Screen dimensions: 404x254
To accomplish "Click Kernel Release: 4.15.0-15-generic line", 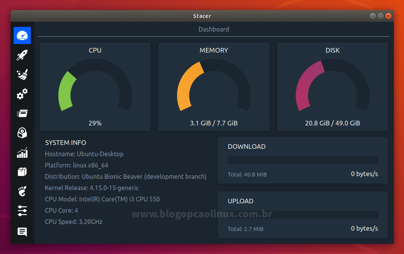I will tap(92, 188).
